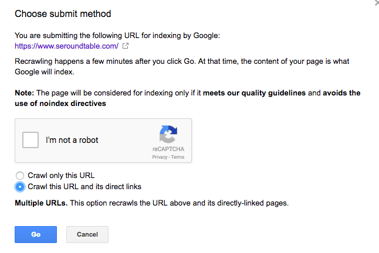379x253 pixels.
Task: Click the Cancel button
Action: coord(87,234)
